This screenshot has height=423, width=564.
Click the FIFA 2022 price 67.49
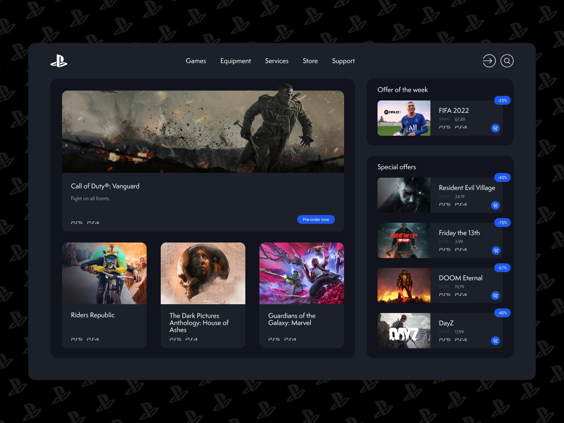point(460,119)
